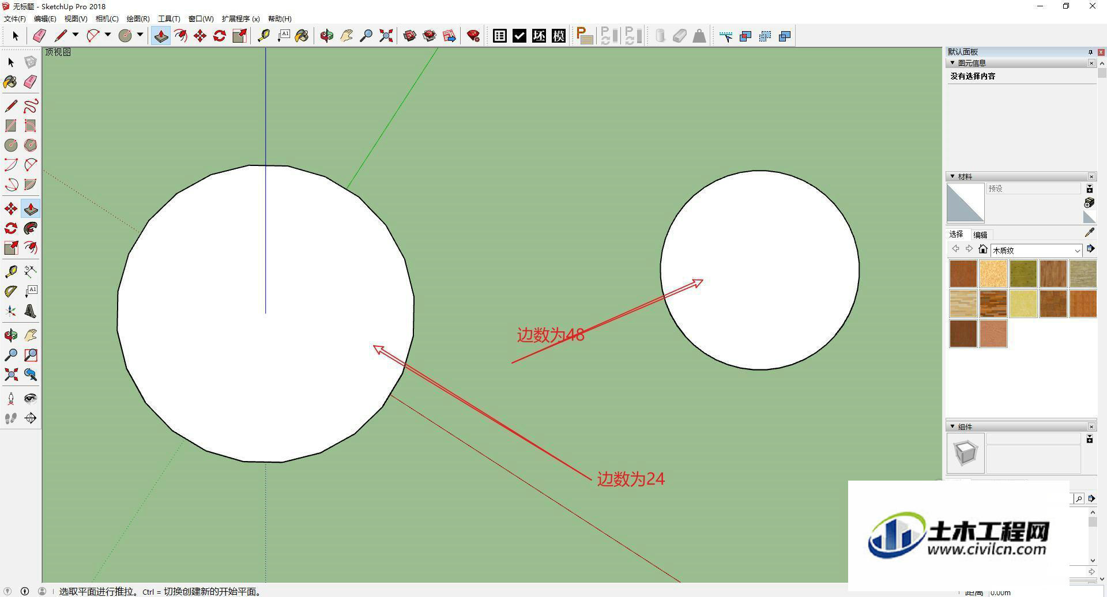Pick the Paint Bucket tool in left toolbar

(x=10, y=82)
